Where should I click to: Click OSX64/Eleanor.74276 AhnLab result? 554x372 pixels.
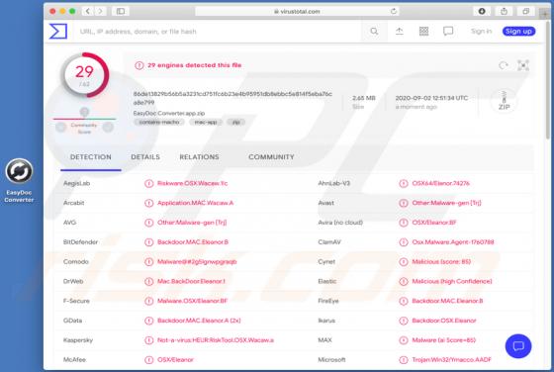point(440,183)
